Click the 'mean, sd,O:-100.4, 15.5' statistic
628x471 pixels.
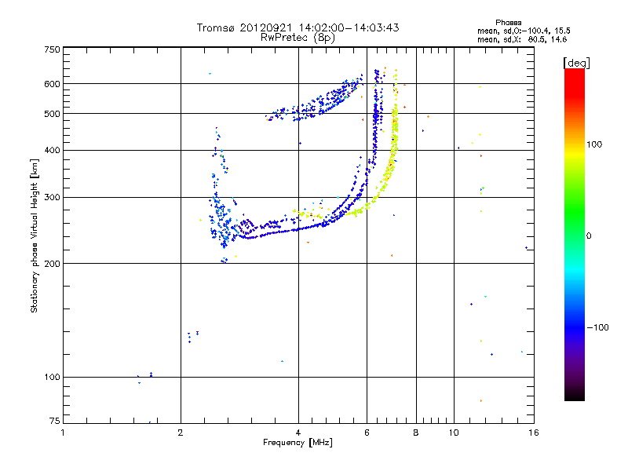click(524, 31)
